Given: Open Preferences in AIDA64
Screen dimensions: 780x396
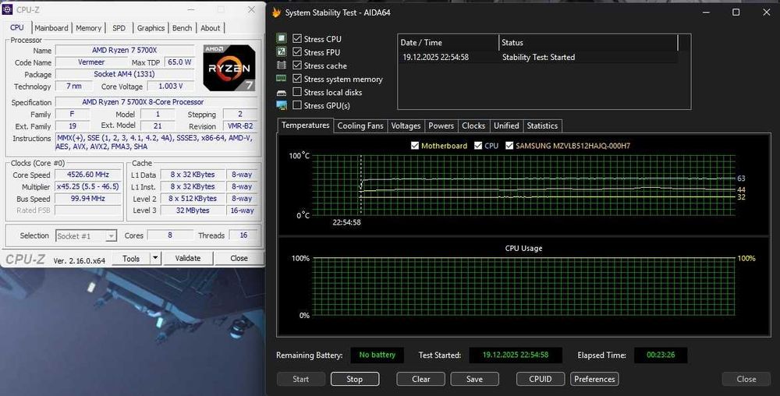Looking at the screenshot, I should pyautogui.click(x=594, y=379).
